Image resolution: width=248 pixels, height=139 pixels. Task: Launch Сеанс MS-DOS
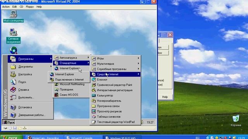pos(71,95)
